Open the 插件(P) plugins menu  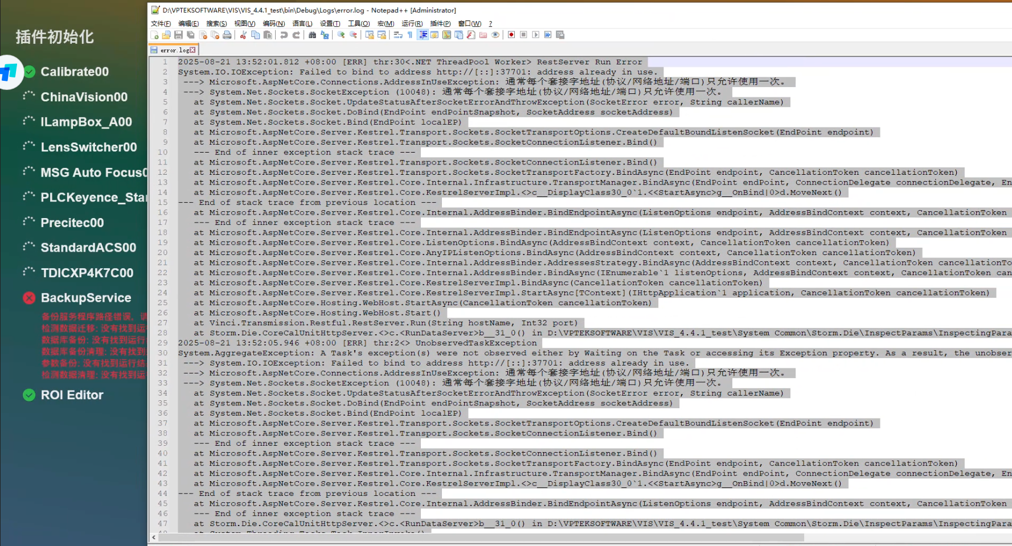(440, 23)
